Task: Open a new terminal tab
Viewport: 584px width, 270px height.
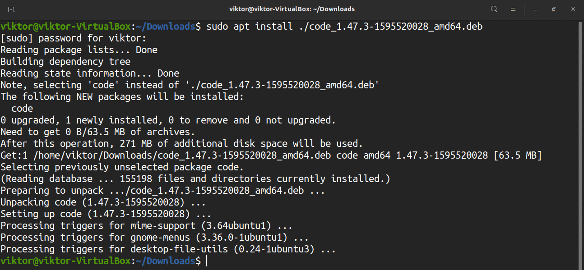Action: click(x=11, y=9)
